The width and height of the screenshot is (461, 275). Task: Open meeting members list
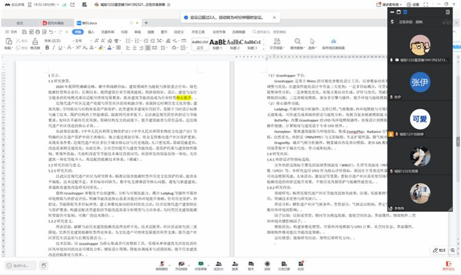pos(218,266)
